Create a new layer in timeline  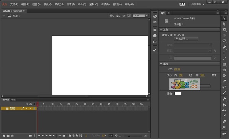click(x=4, y=136)
